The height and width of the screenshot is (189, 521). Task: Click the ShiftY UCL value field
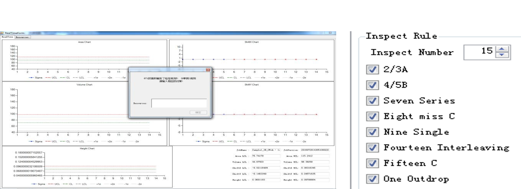click(315, 174)
